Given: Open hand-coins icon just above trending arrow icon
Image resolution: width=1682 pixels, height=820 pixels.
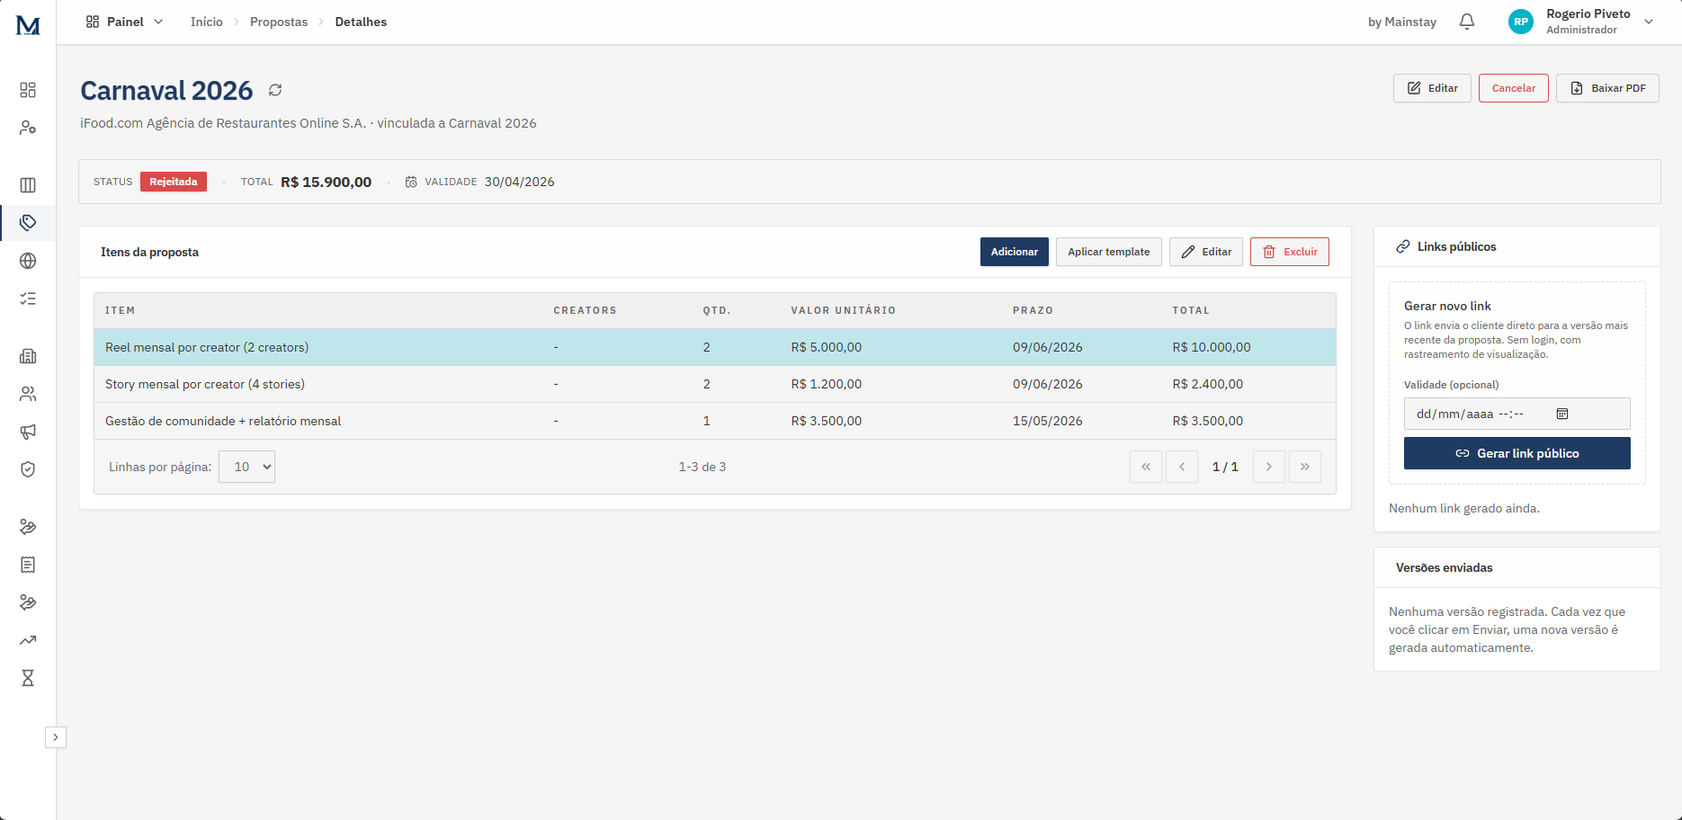Looking at the screenshot, I should pos(28,602).
